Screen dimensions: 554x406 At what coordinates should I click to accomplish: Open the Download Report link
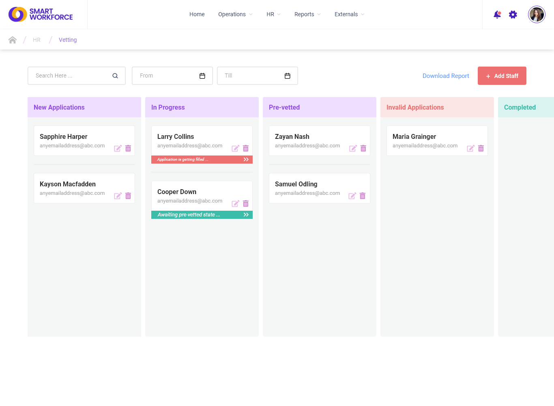point(446,76)
